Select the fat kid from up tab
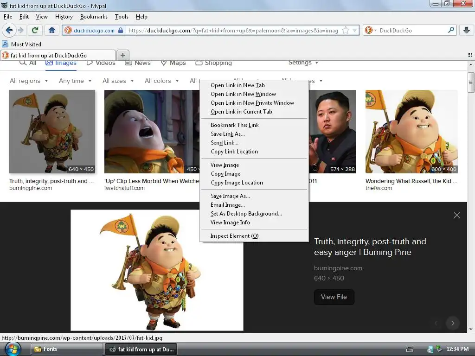This screenshot has width=475, height=356. pos(58,56)
